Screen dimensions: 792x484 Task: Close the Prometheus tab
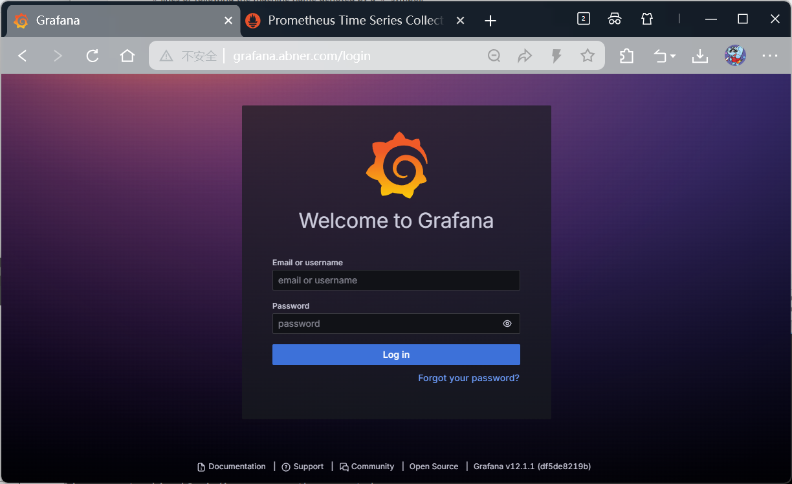pos(460,21)
